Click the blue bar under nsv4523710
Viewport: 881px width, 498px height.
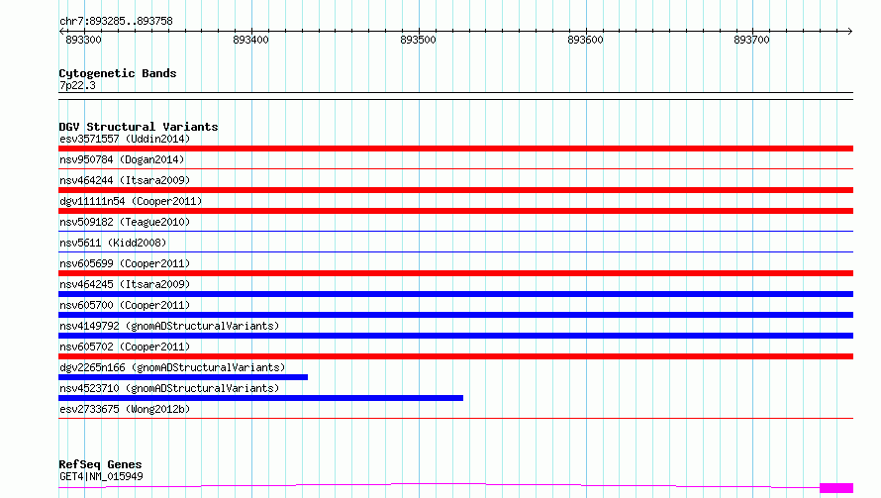pyautogui.click(x=260, y=398)
